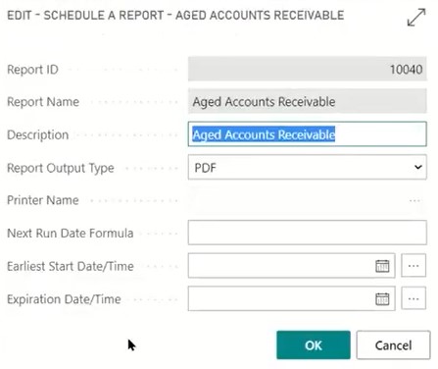Open calendar picker for Expiration Date/Time

pos(382,298)
